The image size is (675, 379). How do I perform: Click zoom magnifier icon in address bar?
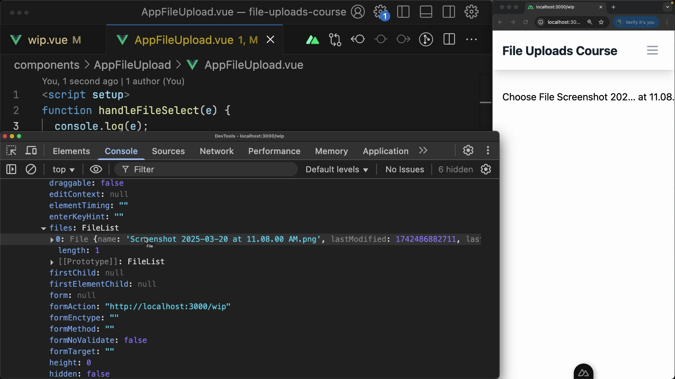(590, 22)
